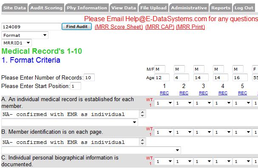Expand criterion B score dropdown for record 4
Image resolution: width=258 pixels, height=168 pixels.
223,132
